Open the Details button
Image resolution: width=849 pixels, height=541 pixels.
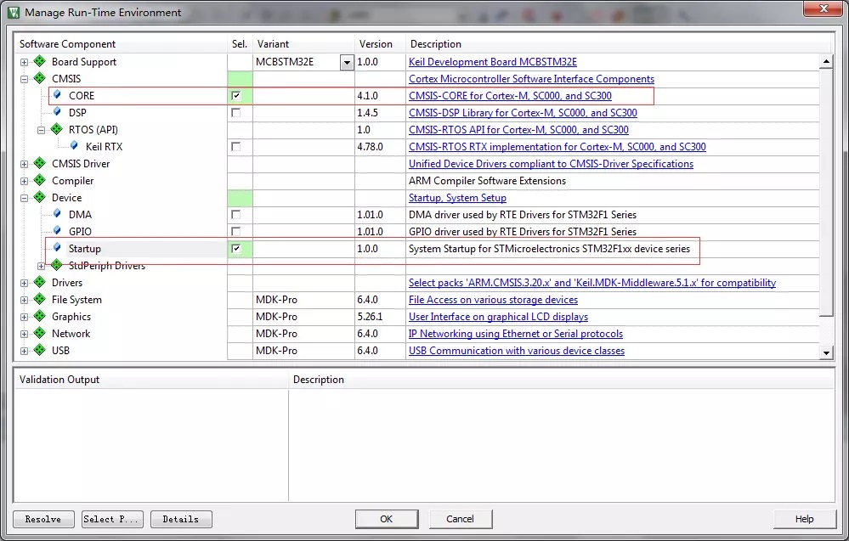[181, 519]
